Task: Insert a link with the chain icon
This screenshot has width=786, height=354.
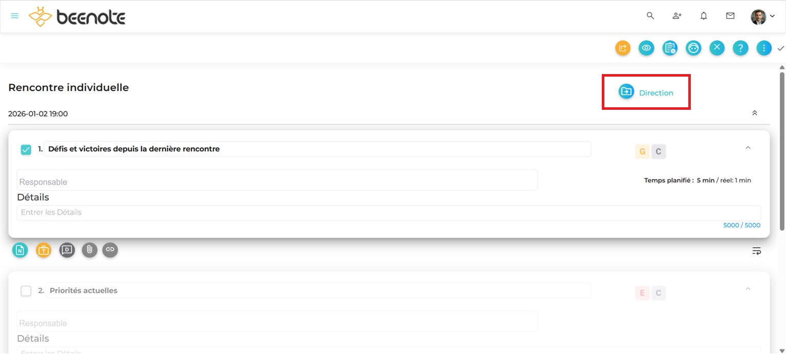Action: tap(110, 250)
